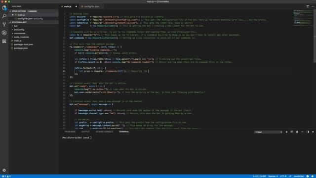Viewport: 316px width, 178px height.
Task: Change end of line sequence LF
Action: tap(290, 176)
